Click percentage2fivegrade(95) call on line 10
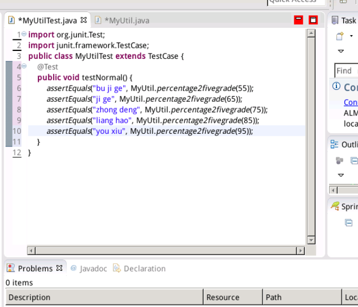The image size is (358, 307). (x=204, y=131)
